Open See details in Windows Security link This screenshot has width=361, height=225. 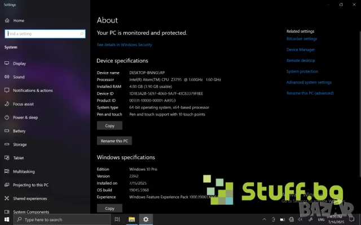pos(124,45)
